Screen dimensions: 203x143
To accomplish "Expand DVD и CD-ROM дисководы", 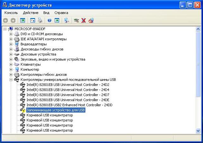I will click(11, 34).
